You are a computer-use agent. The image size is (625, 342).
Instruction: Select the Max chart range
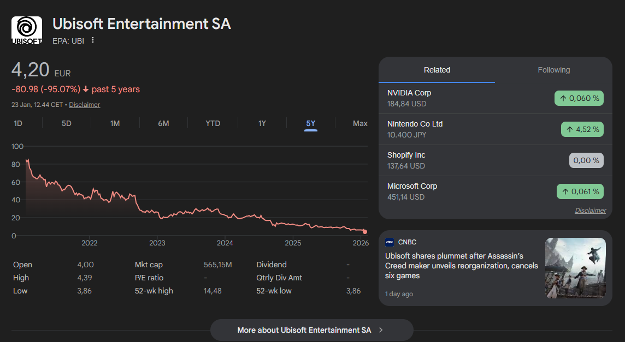click(360, 123)
